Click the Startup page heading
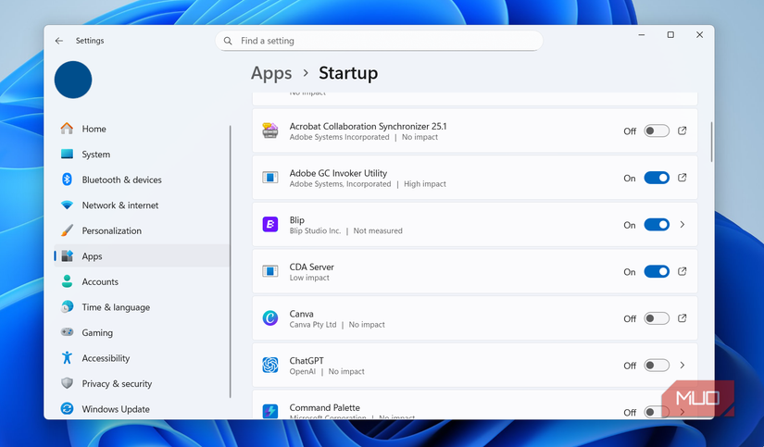Viewport: 764px width, 447px height. [348, 73]
